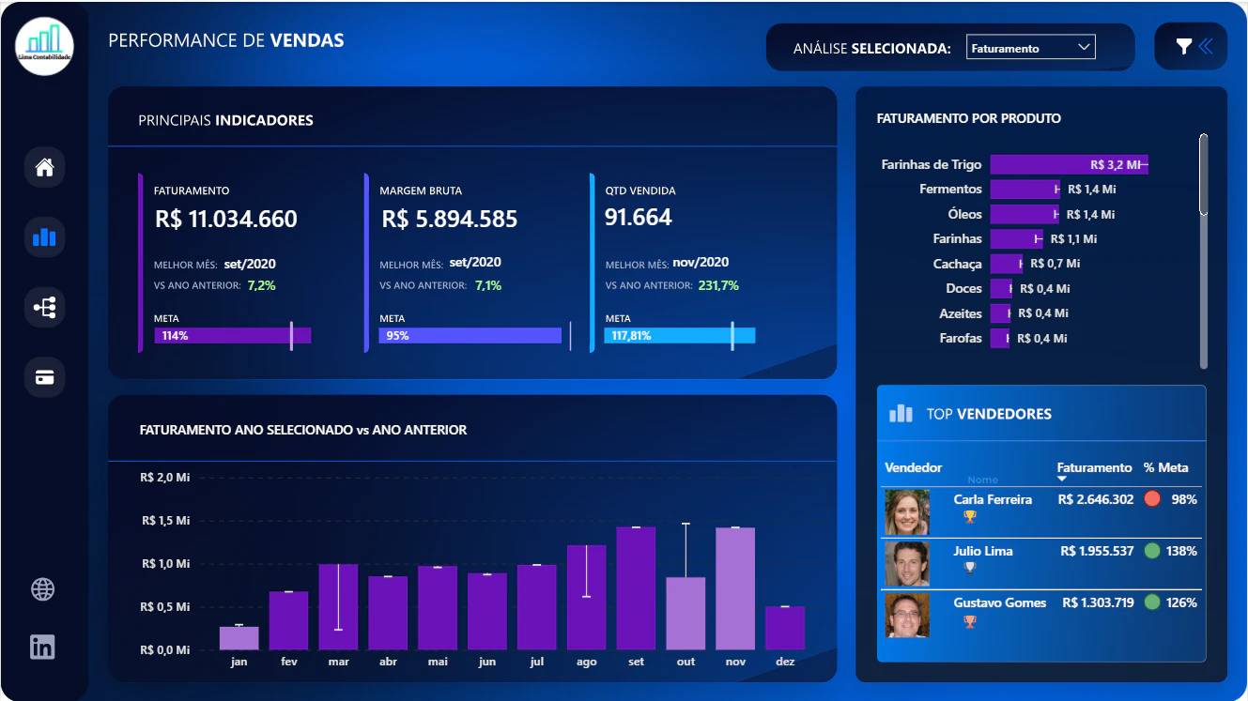Screen dimensions: 1248x701
Task: Click the Margem Bruta Meta 95% progress bar
Action: click(470, 335)
